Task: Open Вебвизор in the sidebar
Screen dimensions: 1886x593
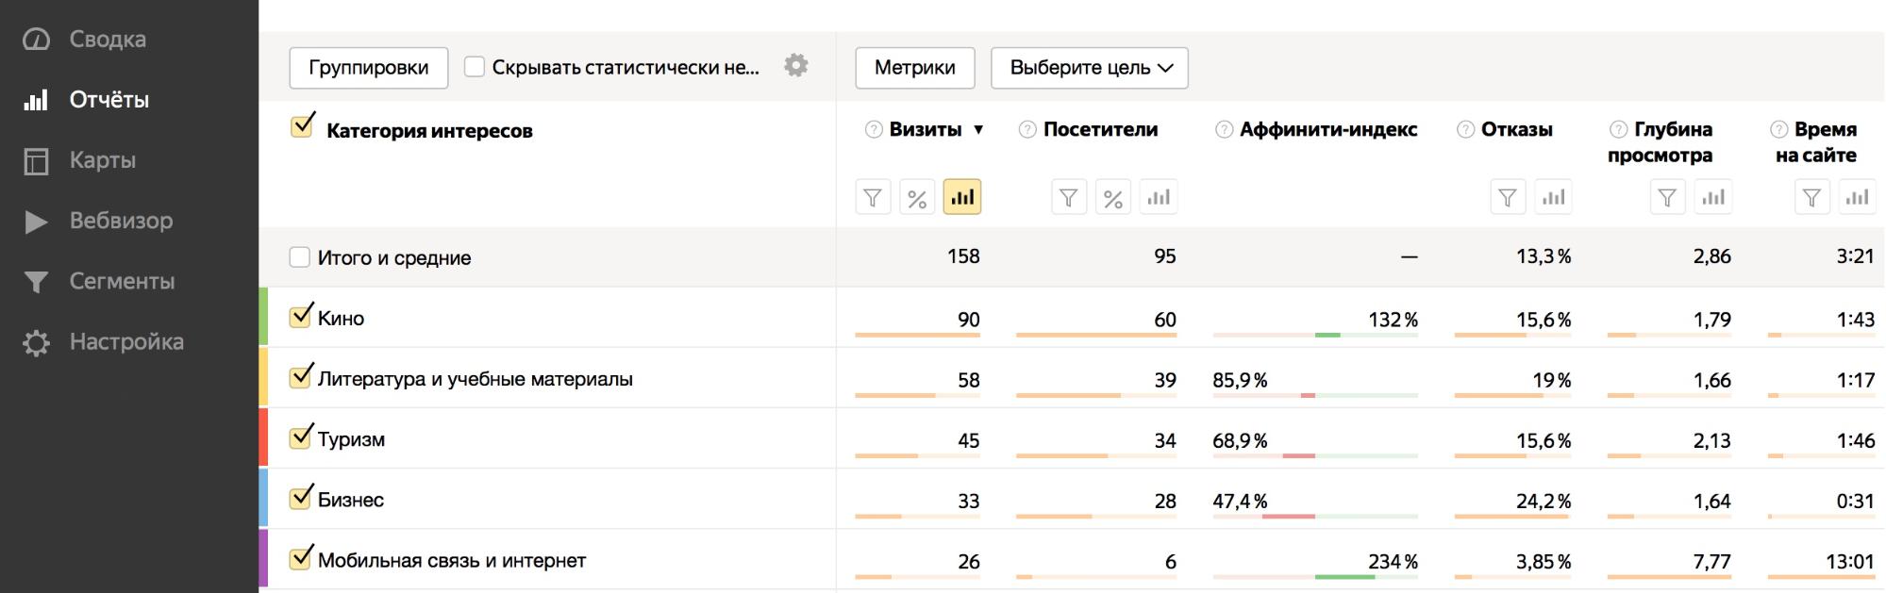Action: 121,221
